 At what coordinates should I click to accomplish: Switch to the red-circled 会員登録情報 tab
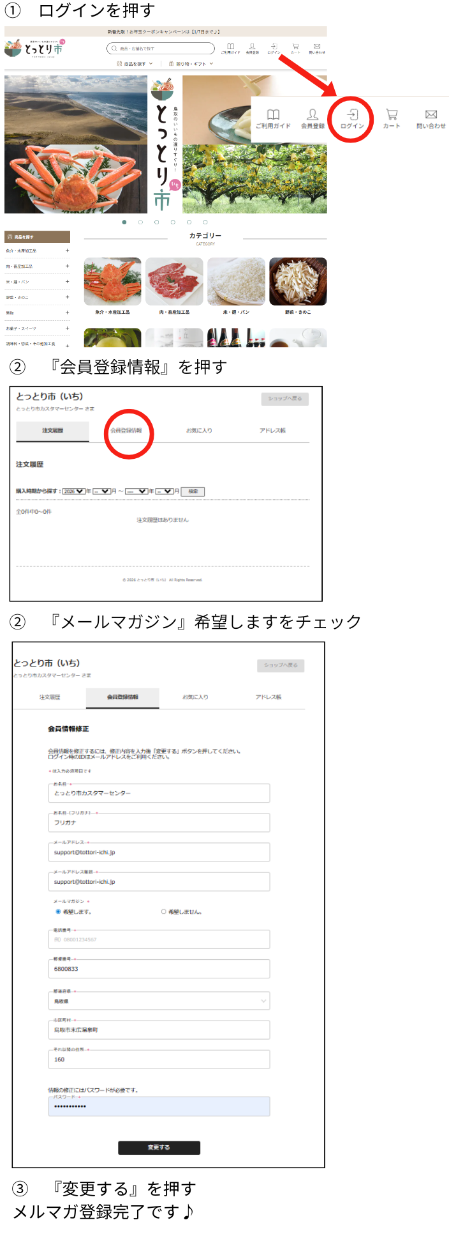coord(126,431)
